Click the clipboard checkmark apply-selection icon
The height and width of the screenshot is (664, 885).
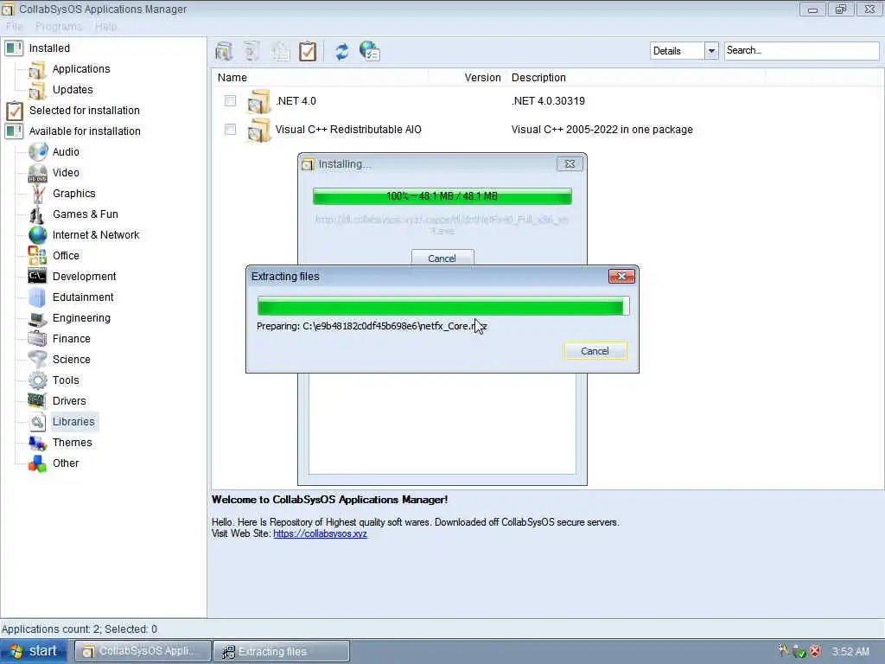(308, 51)
